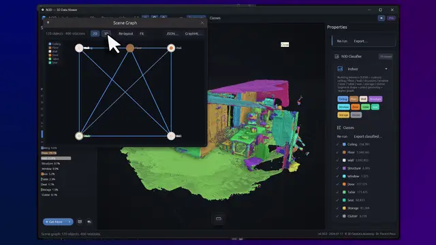
Task: Click the Get More button
Action: coord(58,222)
